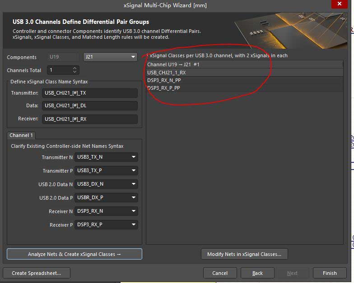The image size is (354, 283).
Task: Select the Channel 1 tab
Action: pos(21,135)
